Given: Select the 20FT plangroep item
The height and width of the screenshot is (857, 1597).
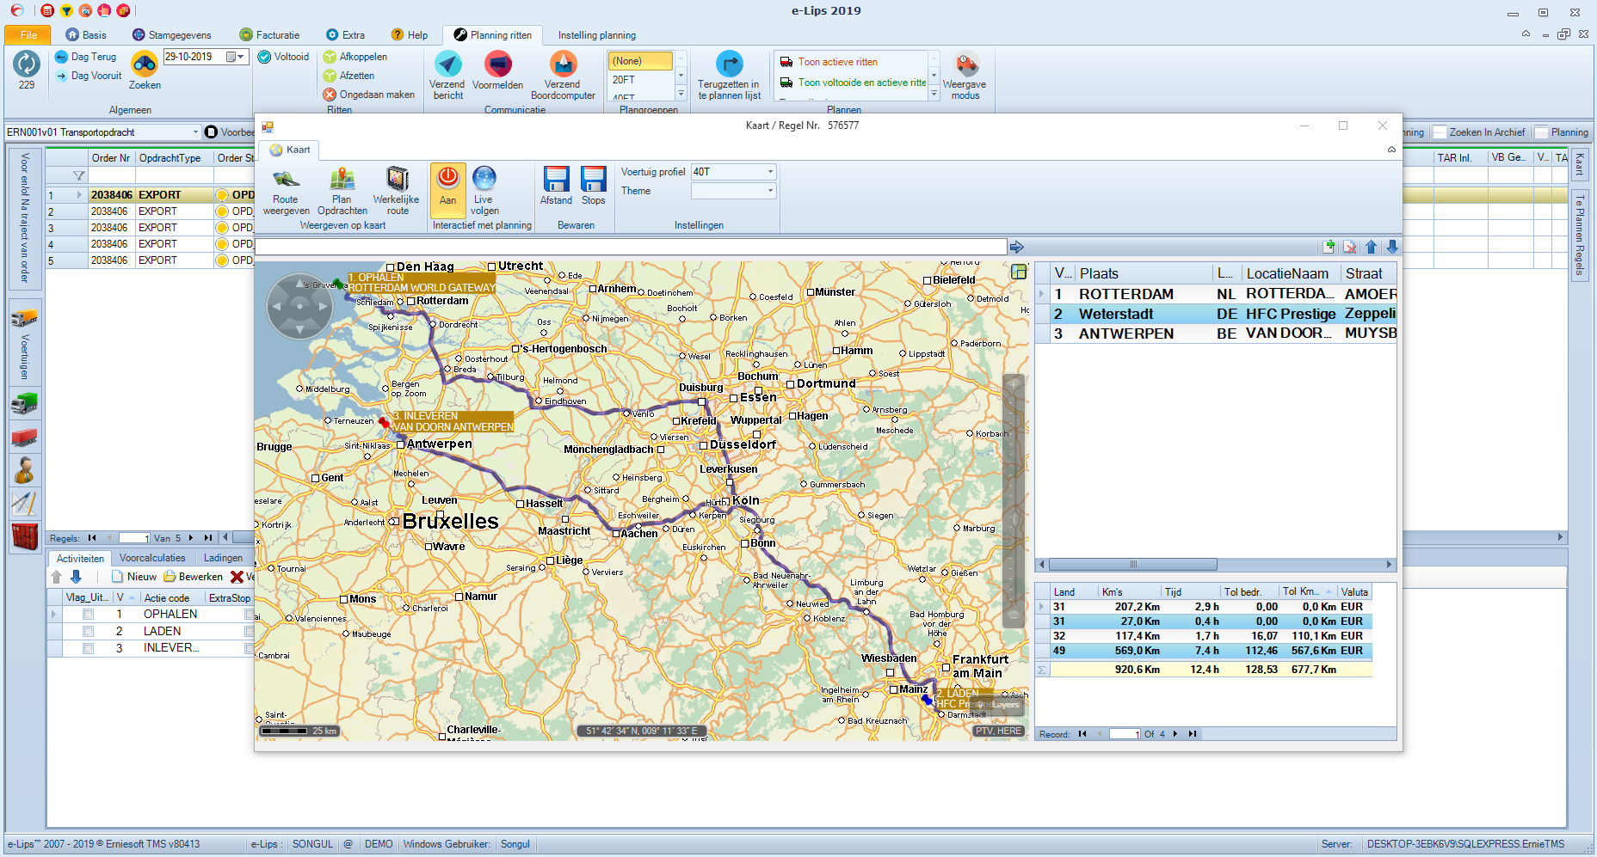Looking at the screenshot, I should coord(640,80).
